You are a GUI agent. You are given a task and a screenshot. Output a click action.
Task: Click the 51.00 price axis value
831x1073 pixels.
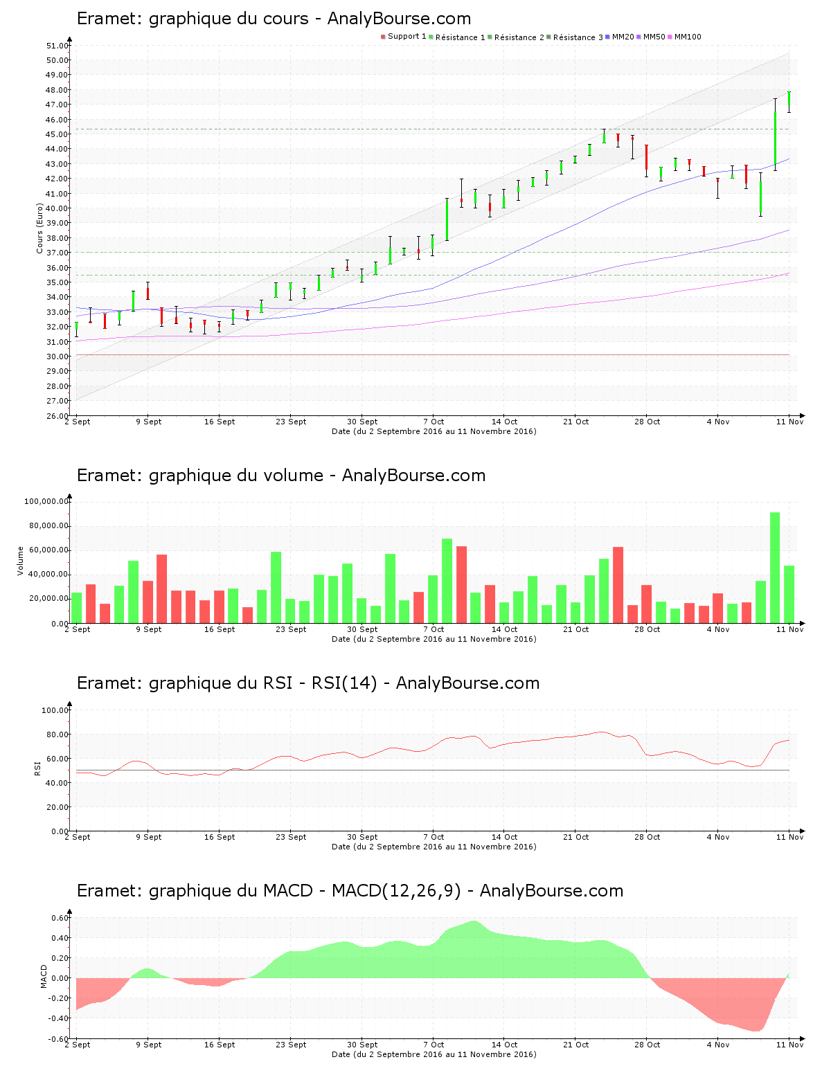point(57,46)
